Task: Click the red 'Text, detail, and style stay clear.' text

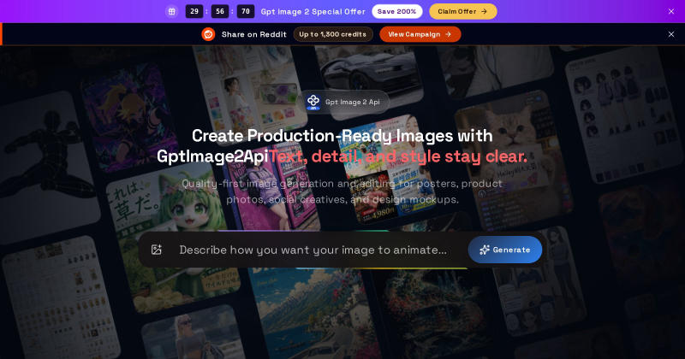Action: 398,156
